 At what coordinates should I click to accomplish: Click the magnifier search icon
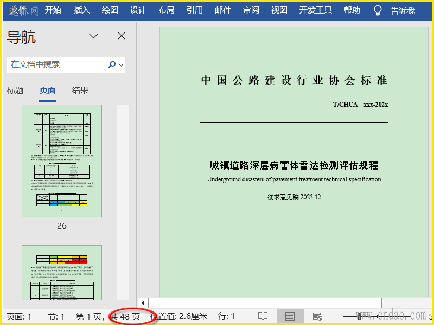pyautogui.click(x=112, y=64)
